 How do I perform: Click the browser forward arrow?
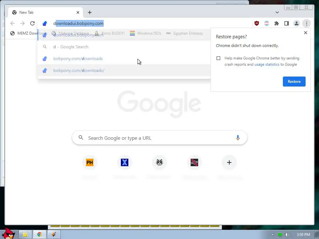coord(22,23)
